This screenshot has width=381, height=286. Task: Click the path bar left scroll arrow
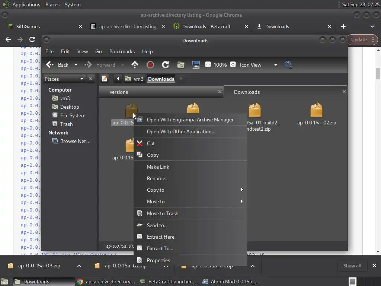click(x=118, y=79)
